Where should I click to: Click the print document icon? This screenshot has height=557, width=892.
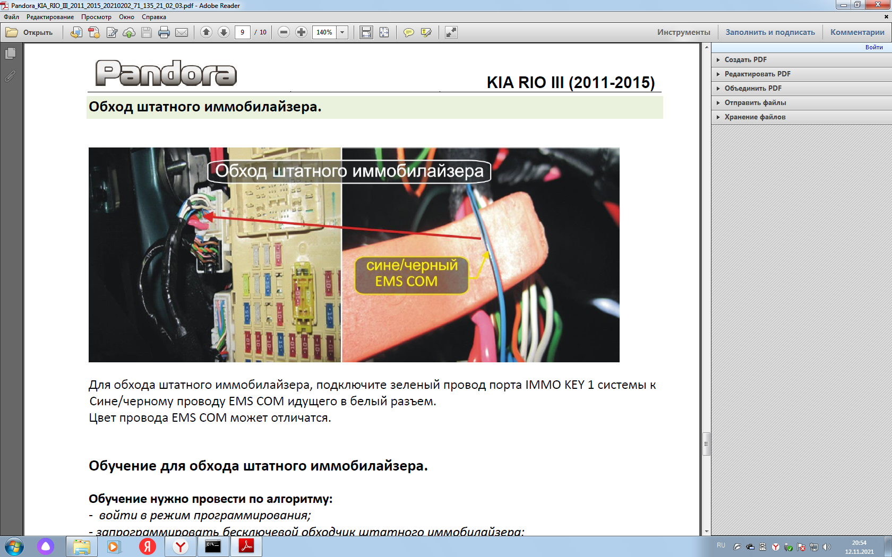164,32
